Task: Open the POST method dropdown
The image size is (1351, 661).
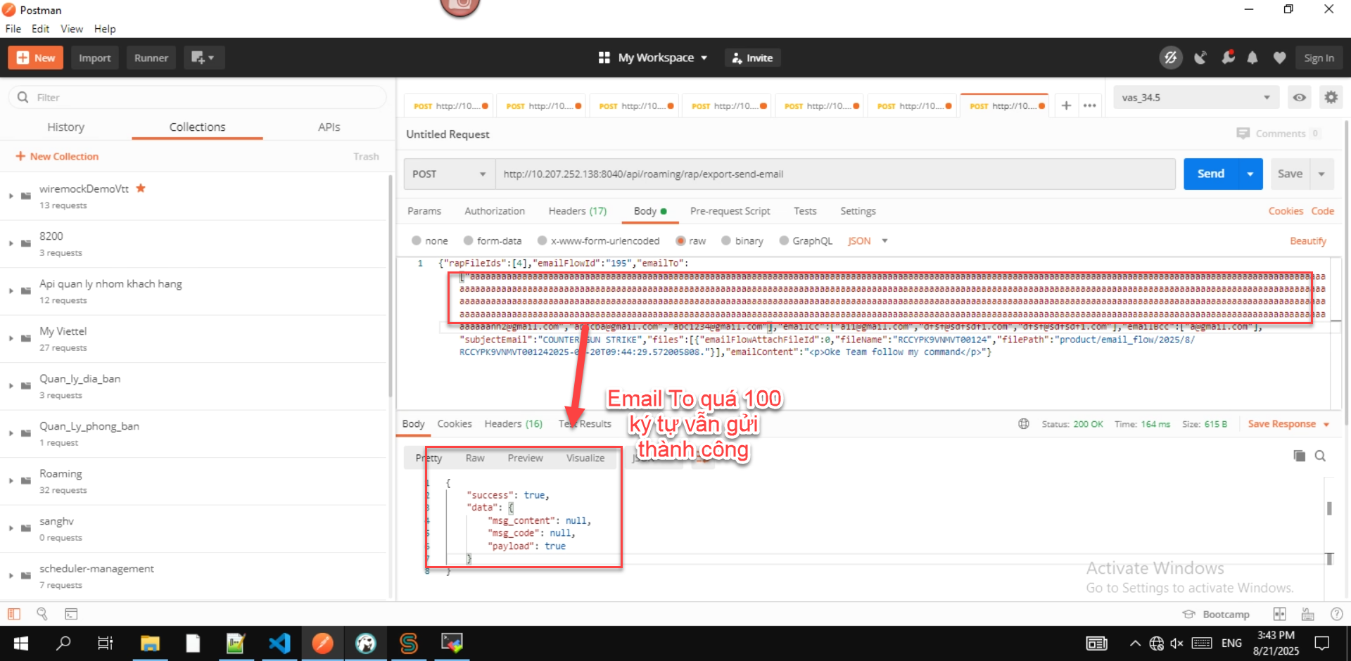Action: pos(449,174)
